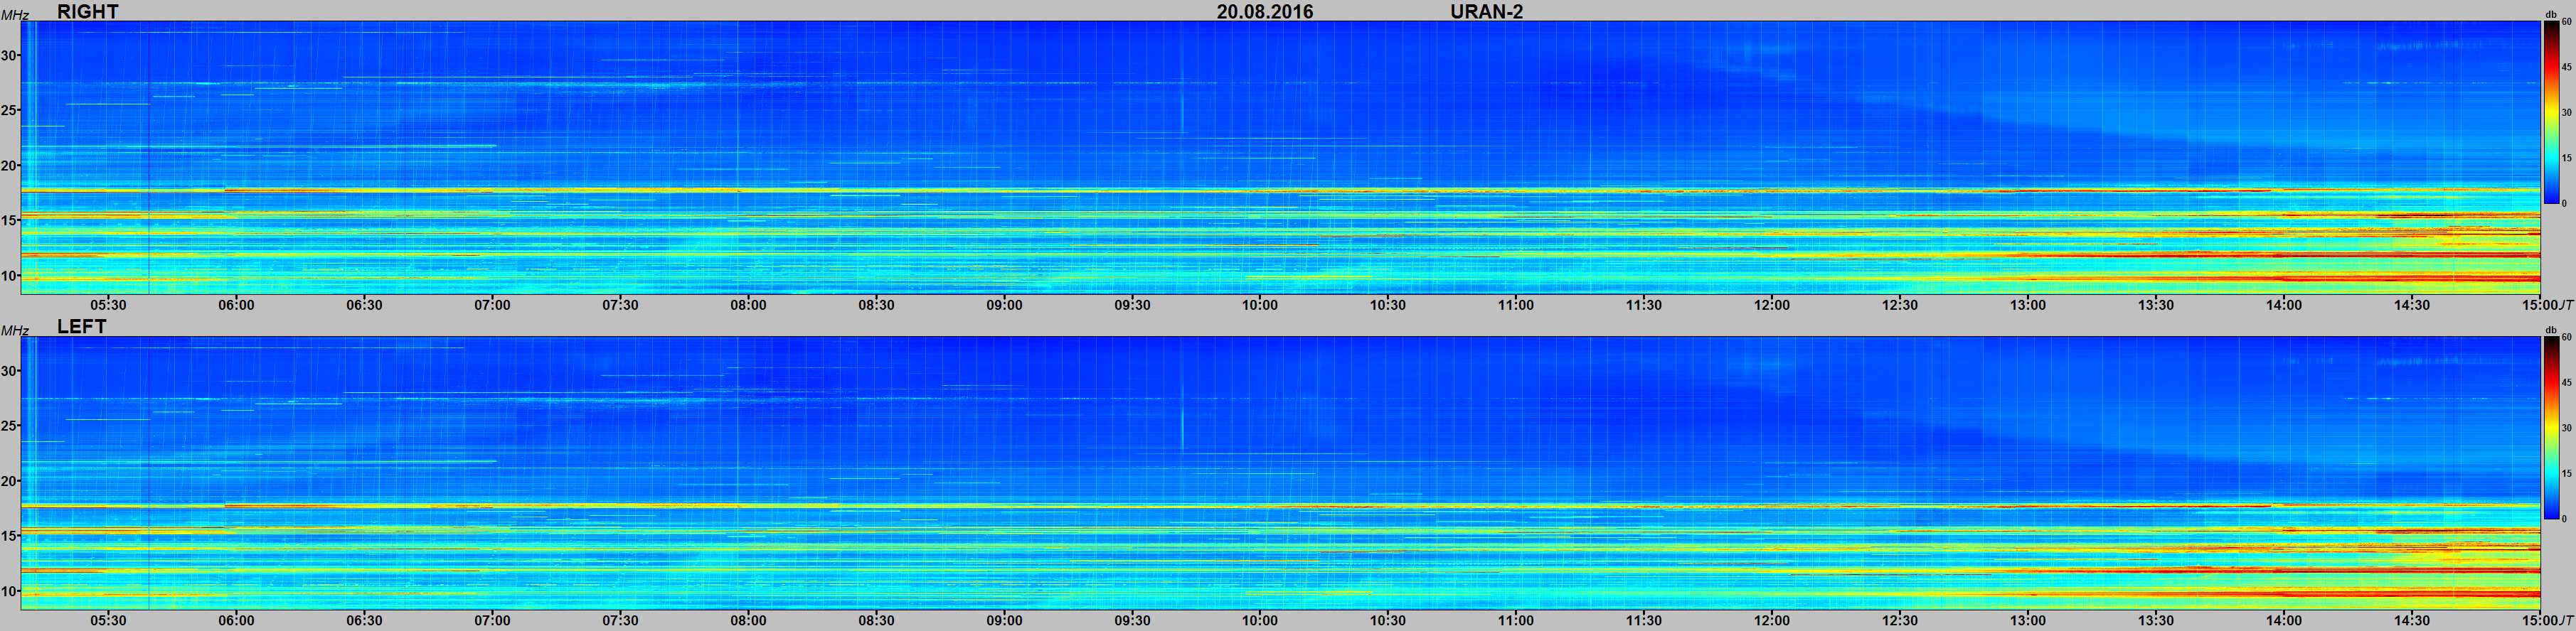Viewport: 2576px width, 631px height.
Task: Click the 06:00 time tick under RIGHT panel
Action: 236,305
